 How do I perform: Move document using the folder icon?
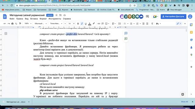tap(60, 15)
